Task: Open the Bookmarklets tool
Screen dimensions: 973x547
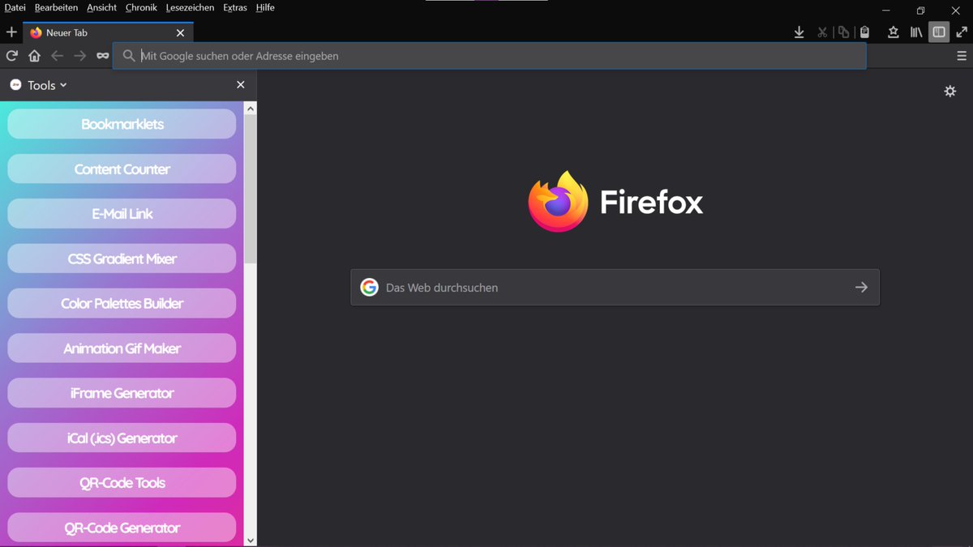Action: tap(122, 124)
